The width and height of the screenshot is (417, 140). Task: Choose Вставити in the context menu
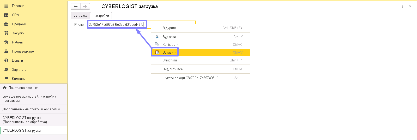(x=201, y=52)
